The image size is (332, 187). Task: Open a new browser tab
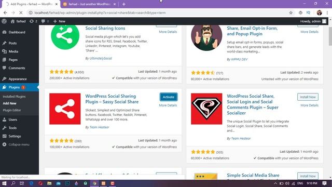click(x=124, y=4)
